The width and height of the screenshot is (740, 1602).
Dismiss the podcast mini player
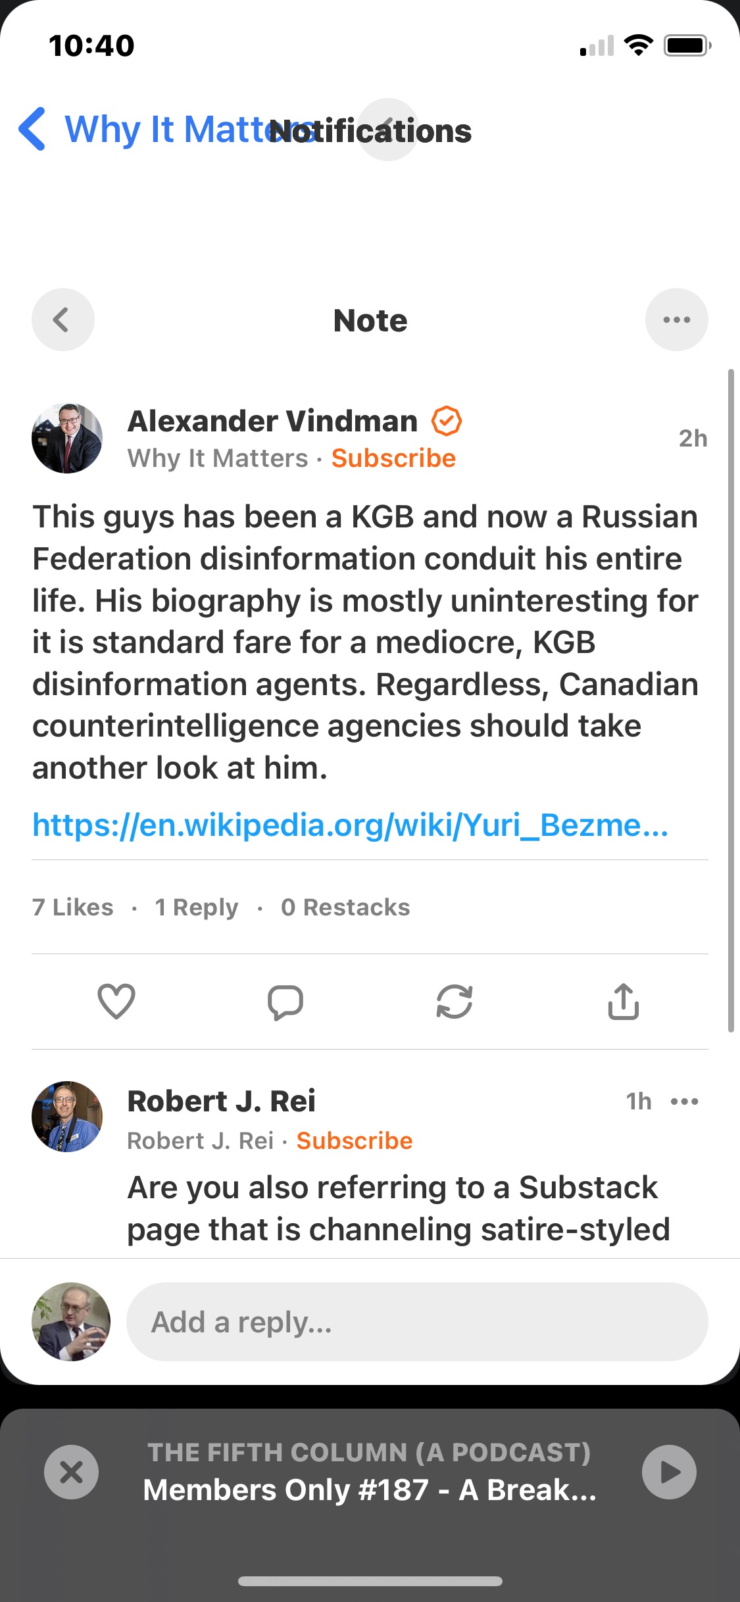71,1471
